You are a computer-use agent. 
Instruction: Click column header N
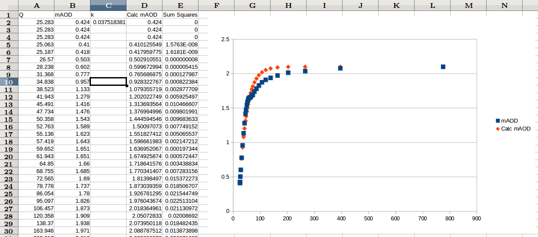tap(504, 5)
